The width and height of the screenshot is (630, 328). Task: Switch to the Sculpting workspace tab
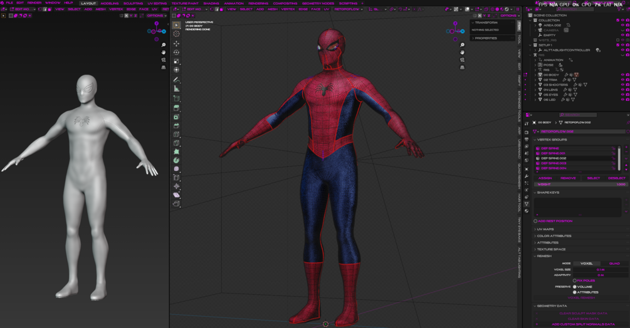132,3
